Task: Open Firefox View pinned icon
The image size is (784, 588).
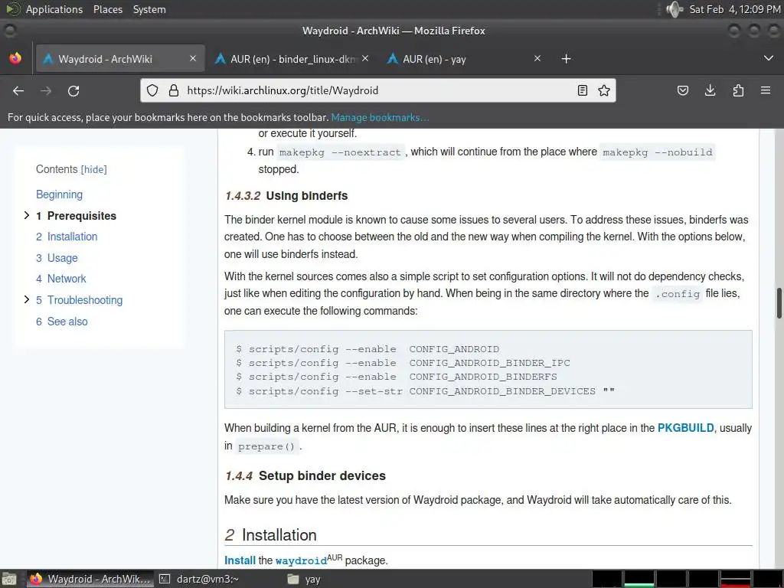Action: [15, 58]
